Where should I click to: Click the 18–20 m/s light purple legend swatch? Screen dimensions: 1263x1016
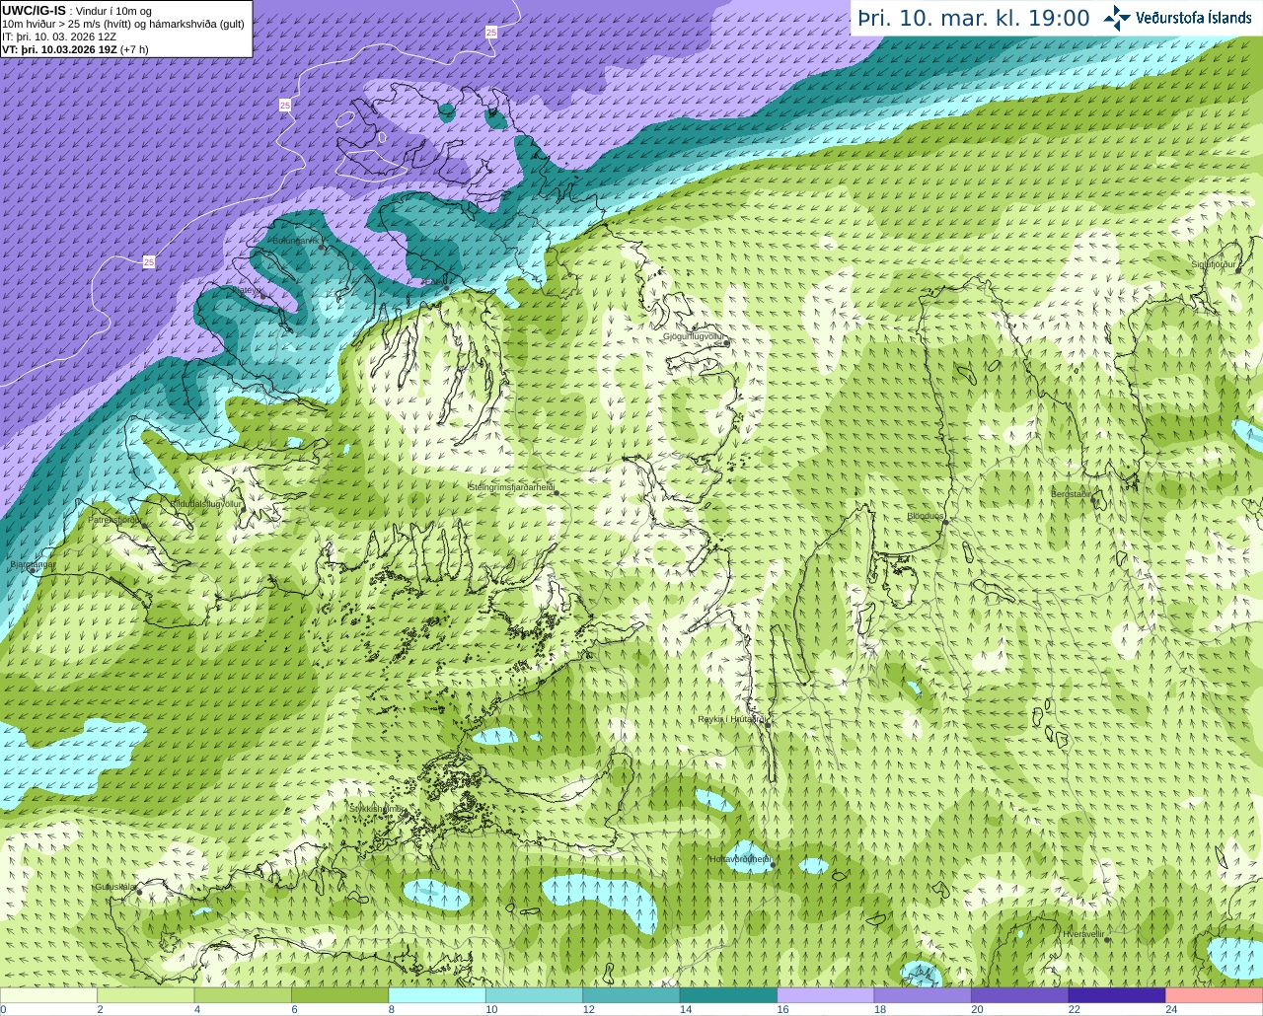click(x=924, y=995)
